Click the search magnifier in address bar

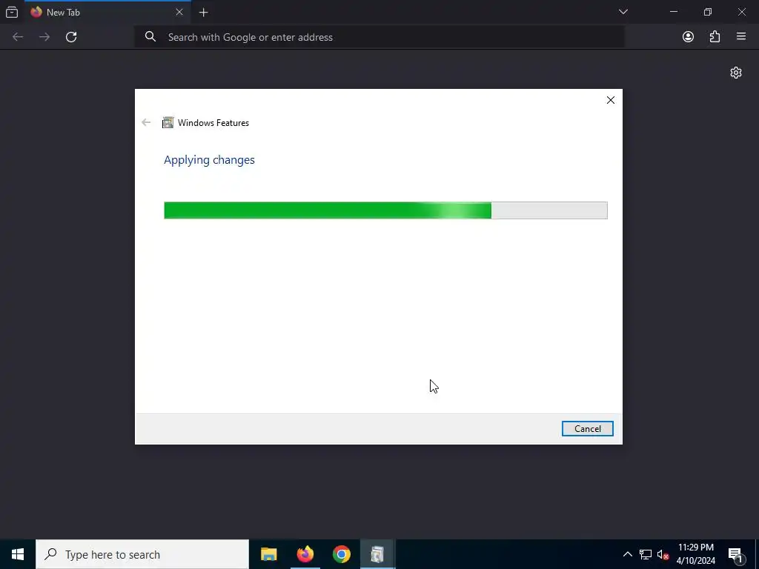coord(150,37)
